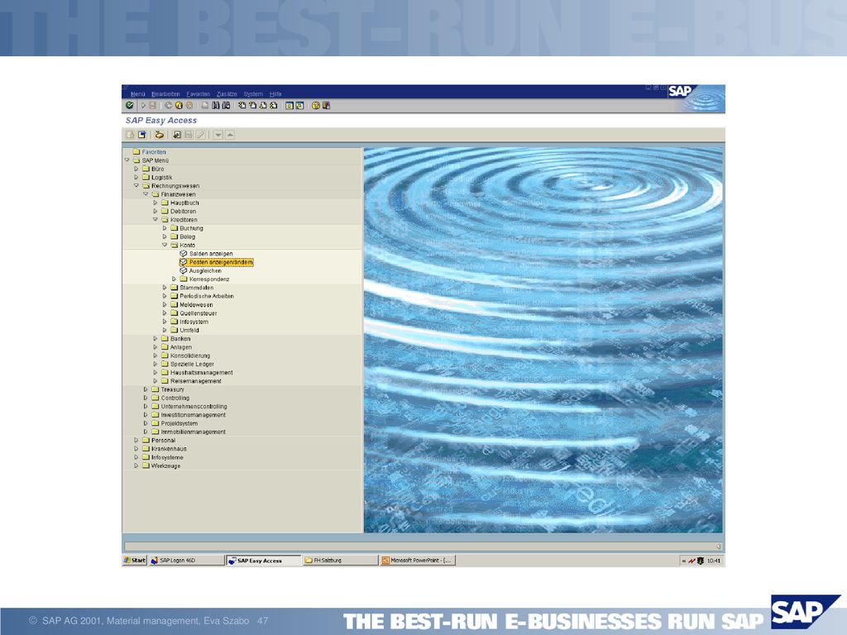Open the Favoriten menu

point(199,94)
